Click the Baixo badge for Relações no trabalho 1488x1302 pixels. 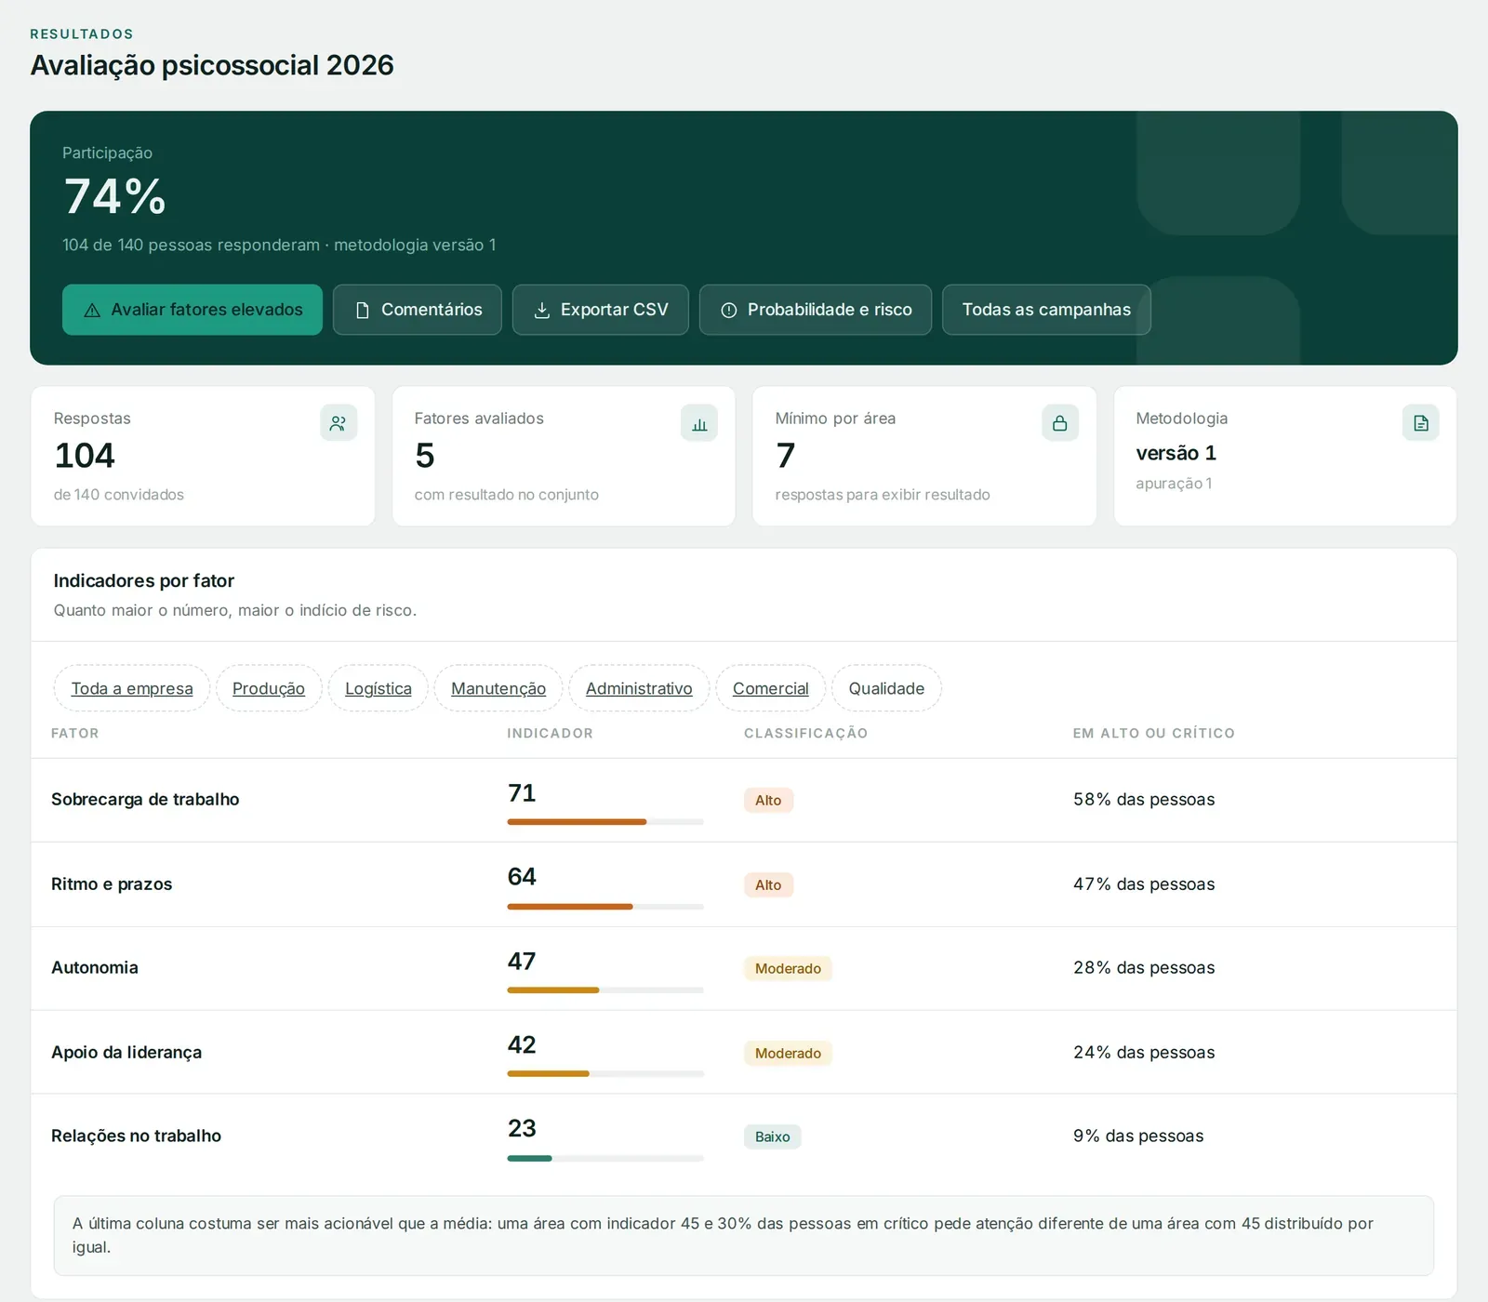(772, 1137)
